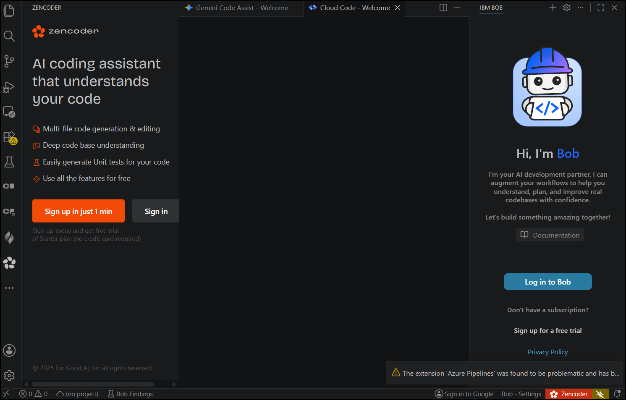
Task: Open the Accounts menu icon
Action: pyautogui.click(x=9, y=350)
